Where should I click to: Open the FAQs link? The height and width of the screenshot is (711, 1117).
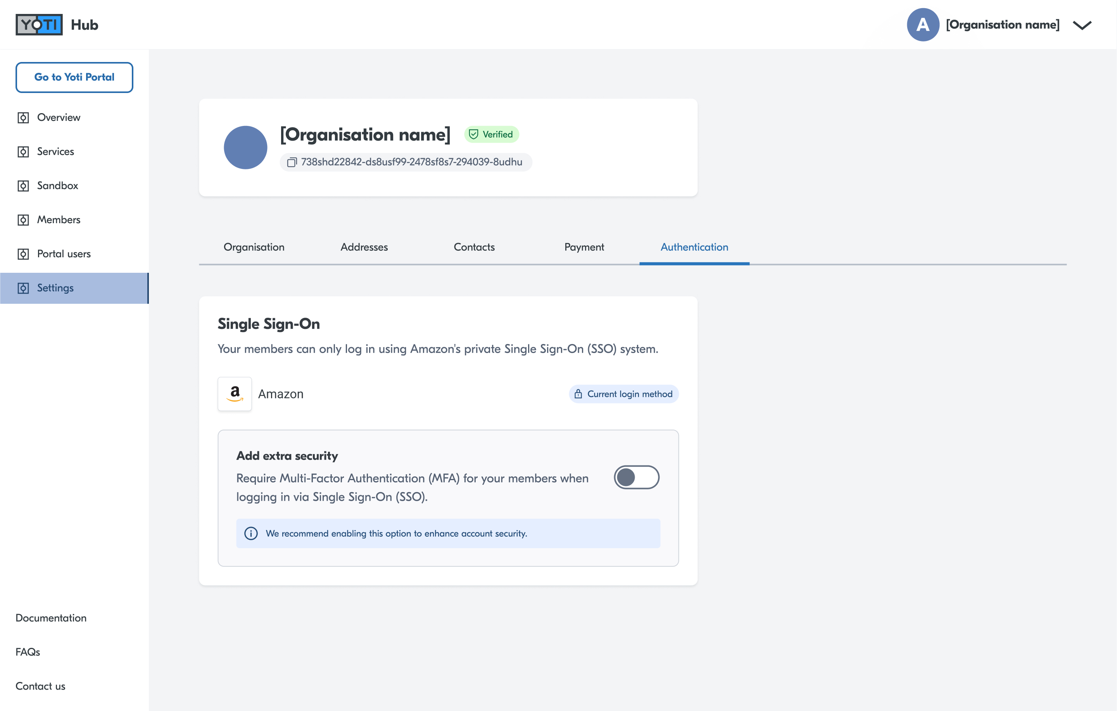[28, 652]
